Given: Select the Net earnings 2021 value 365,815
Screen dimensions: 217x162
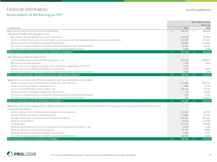Looking at the screenshot, I should [x=185, y=31].
